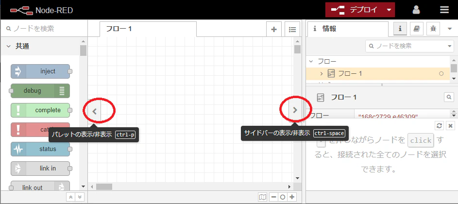Toggle the navigator map icon

point(263,197)
